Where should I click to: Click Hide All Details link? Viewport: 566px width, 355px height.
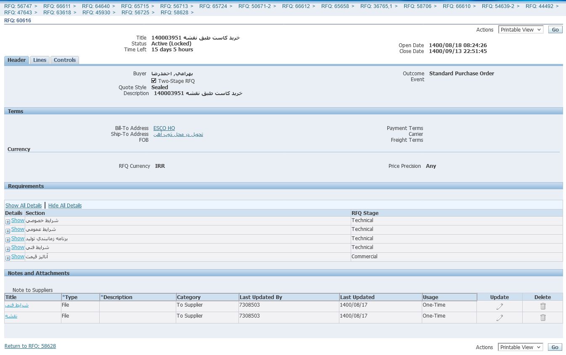pyautogui.click(x=65, y=206)
